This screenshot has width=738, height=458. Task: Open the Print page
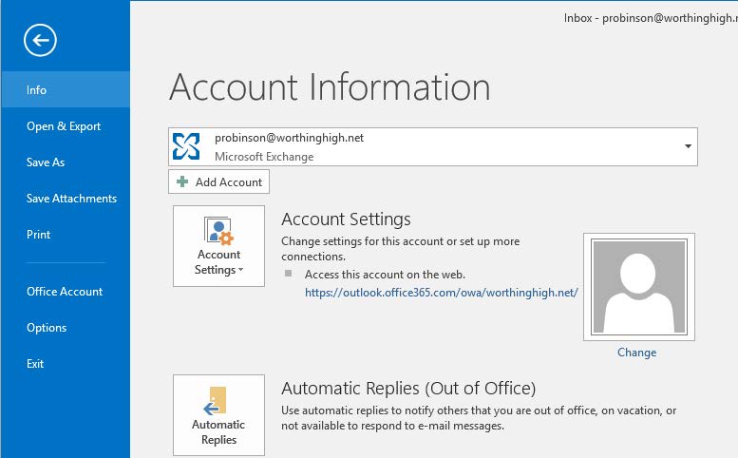[x=38, y=235]
